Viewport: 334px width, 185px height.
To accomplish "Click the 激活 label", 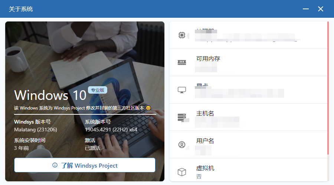I will pos(90,140).
